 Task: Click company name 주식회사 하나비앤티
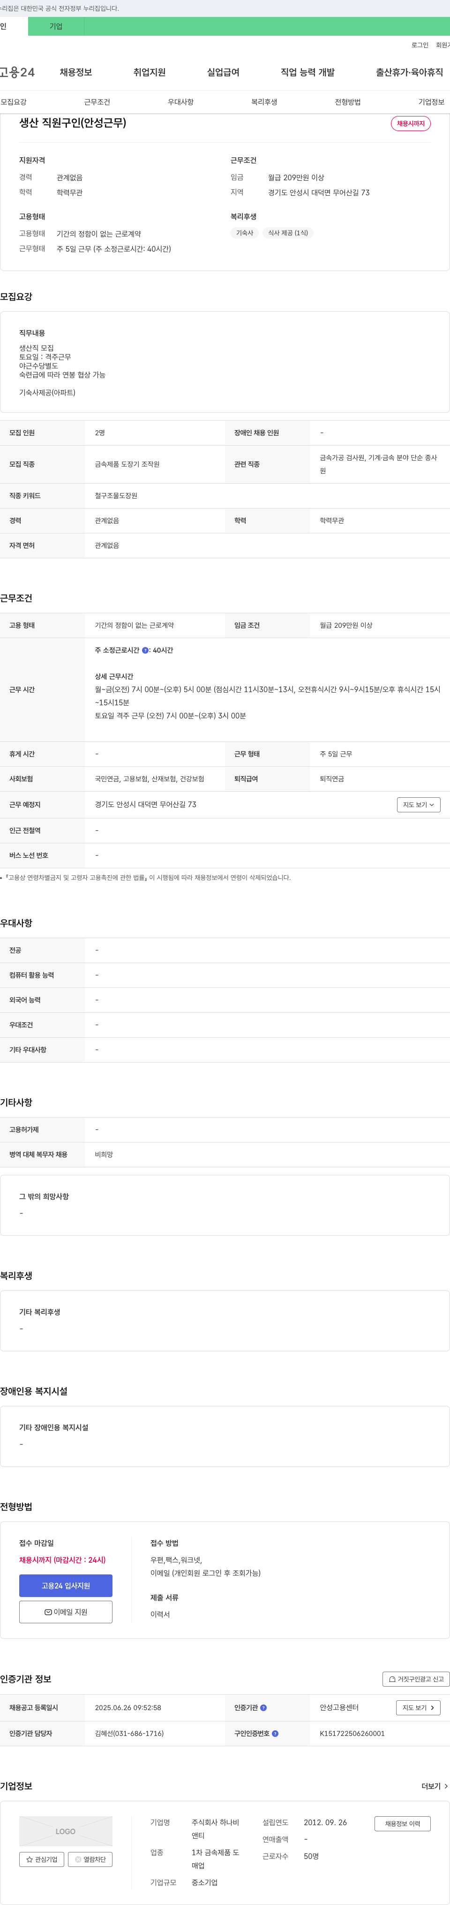[x=216, y=1829]
